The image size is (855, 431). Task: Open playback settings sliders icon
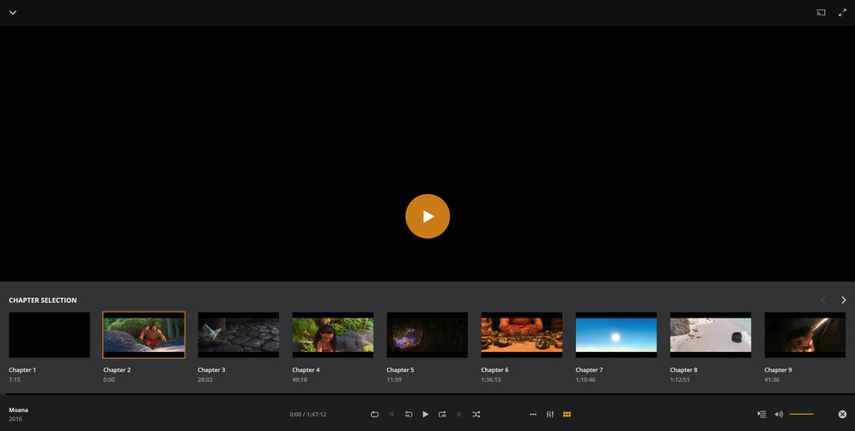pyautogui.click(x=549, y=415)
